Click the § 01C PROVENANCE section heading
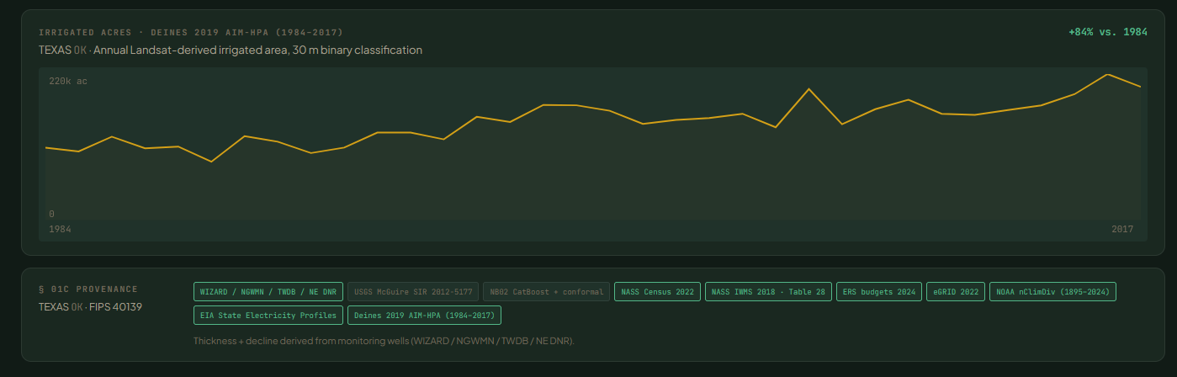This screenshot has height=377, width=1177. point(88,289)
